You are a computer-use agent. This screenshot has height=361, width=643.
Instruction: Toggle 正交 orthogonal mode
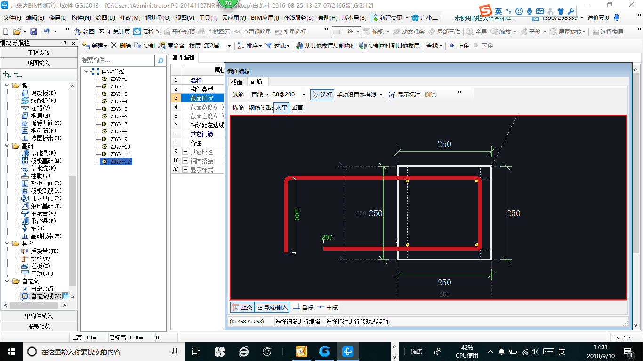tap(242, 307)
